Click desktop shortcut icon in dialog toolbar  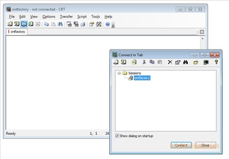206,62
